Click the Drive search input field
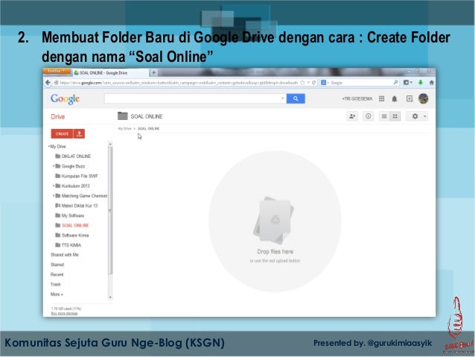The image size is (475, 357). [x=192, y=98]
